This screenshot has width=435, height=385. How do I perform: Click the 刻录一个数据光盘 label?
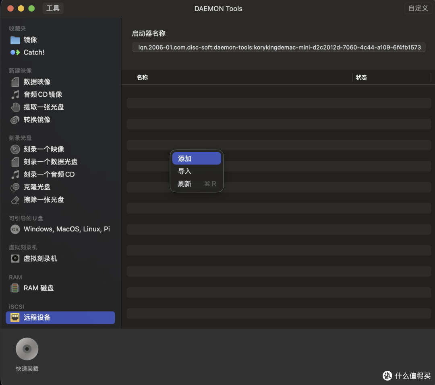50,162
